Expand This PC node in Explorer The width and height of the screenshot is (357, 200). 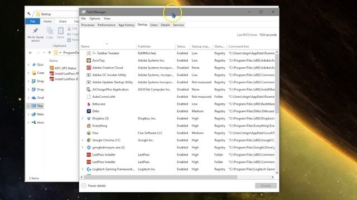tap(28, 106)
